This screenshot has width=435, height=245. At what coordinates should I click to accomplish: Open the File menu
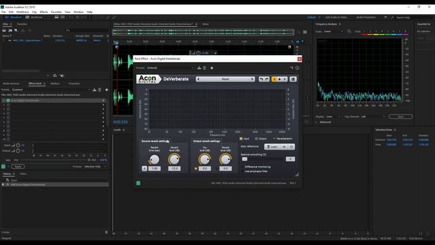(3, 12)
